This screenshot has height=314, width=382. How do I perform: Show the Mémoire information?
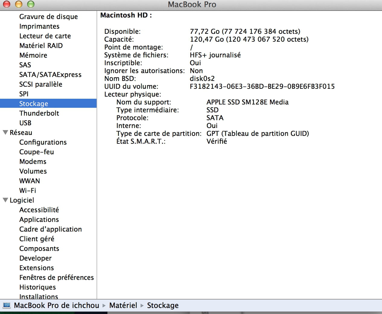[x=33, y=55]
